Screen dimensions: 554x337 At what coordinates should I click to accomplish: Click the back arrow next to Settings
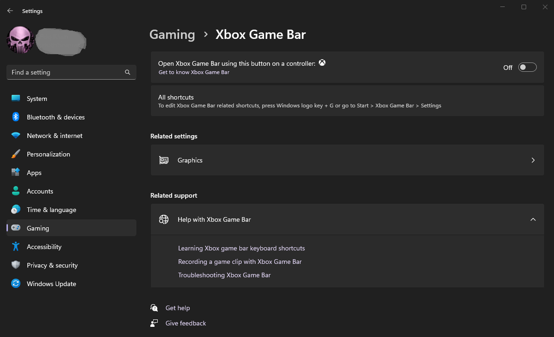click(x=10, y=11)
